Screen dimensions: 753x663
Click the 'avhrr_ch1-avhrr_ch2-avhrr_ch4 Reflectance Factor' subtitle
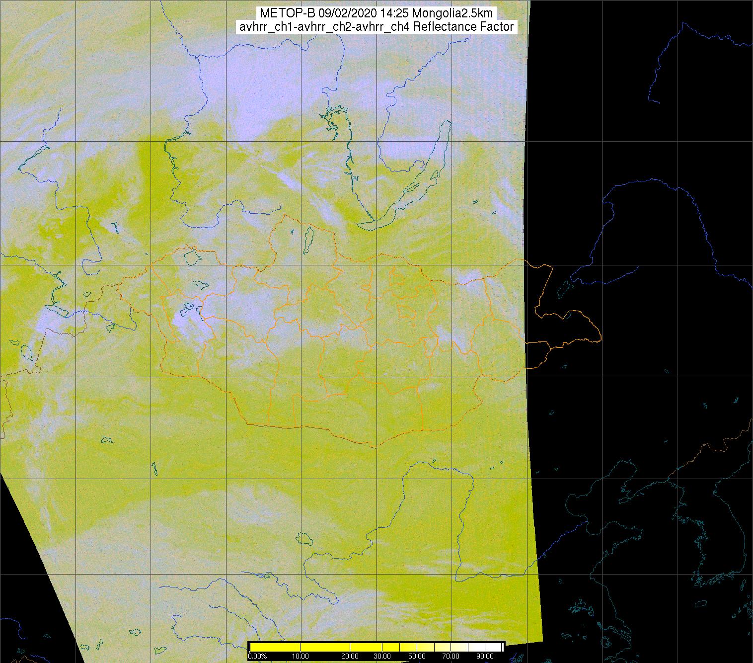[x=376, y=27]
